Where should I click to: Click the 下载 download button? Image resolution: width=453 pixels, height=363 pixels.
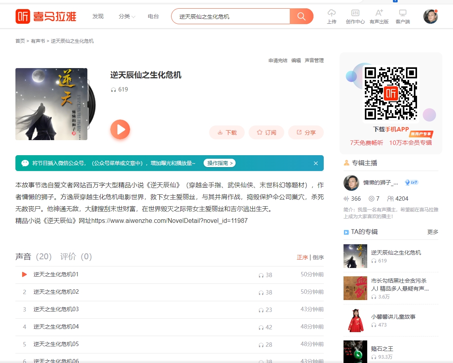(227, 133)
